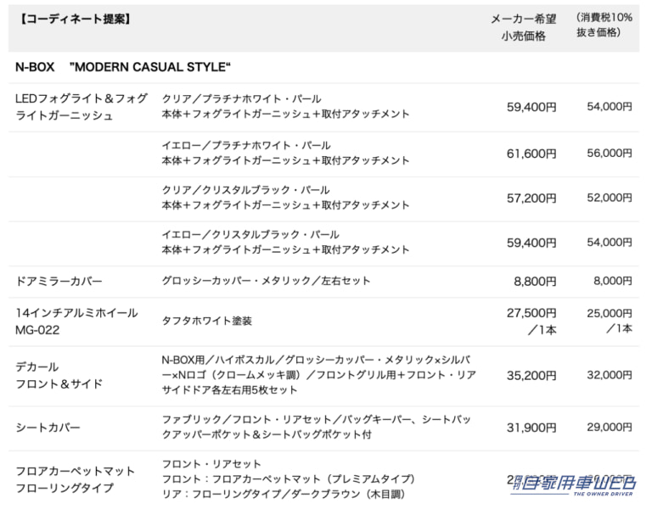
Task: Click the タフタホワイト塗装 description
Action: 207,322
